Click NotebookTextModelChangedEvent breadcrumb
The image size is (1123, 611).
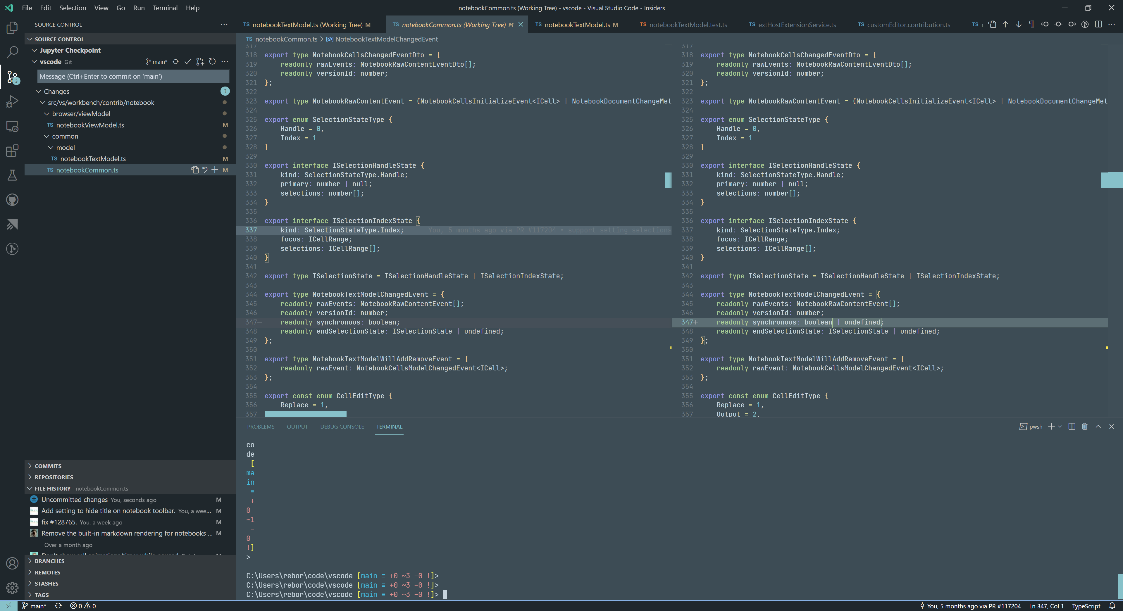(x=382, y=39)
